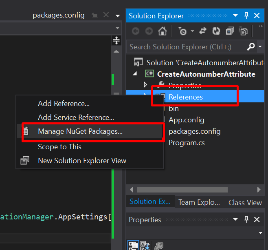Collapse the CreateAutonumberAttribute project node
The width and height of the screenshot is (268, 250).
pyautogui.click(x=134, y=74)
